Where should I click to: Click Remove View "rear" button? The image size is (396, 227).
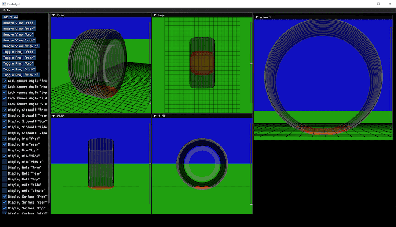[19, 29]
